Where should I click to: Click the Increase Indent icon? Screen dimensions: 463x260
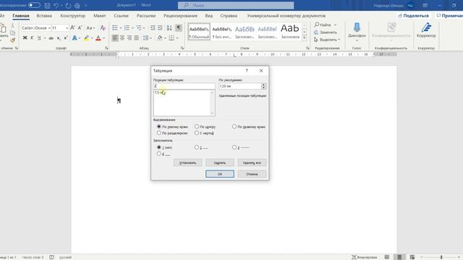pos(160,27)
